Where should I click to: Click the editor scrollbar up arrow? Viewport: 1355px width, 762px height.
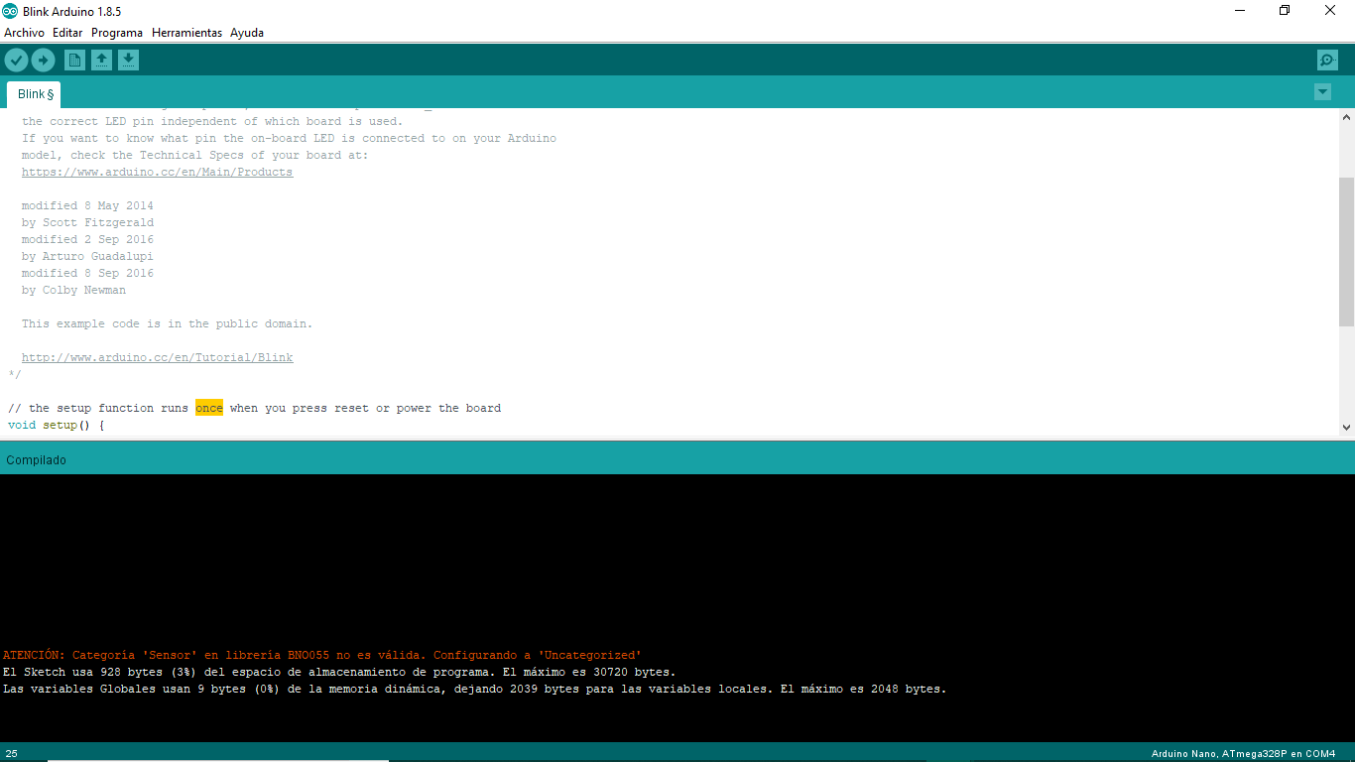pos(1346,117)
